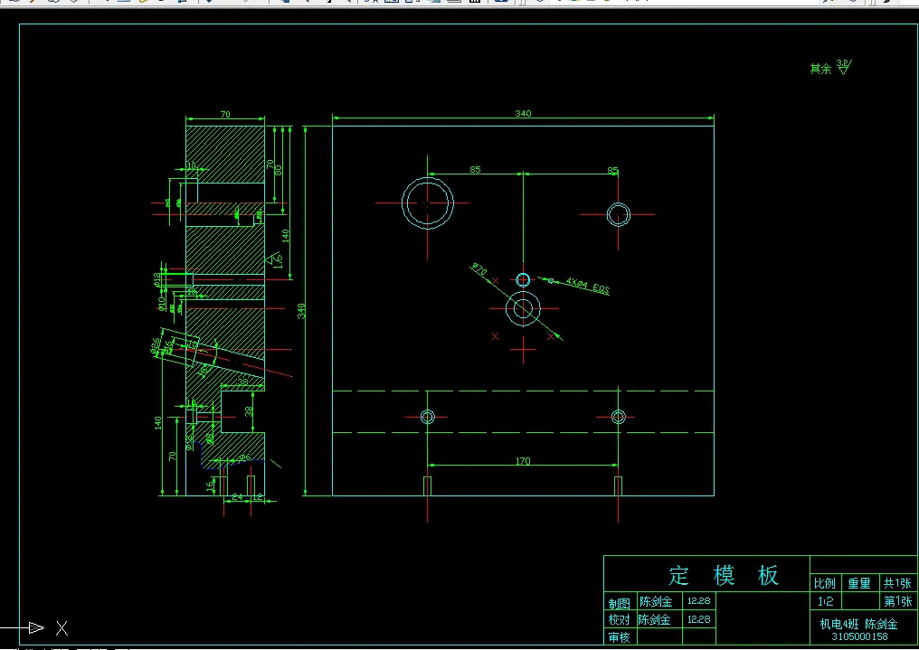919x650 pixels.
Task: Select the horizontal 340 dimension above plan view
Action: pos(523,113)
